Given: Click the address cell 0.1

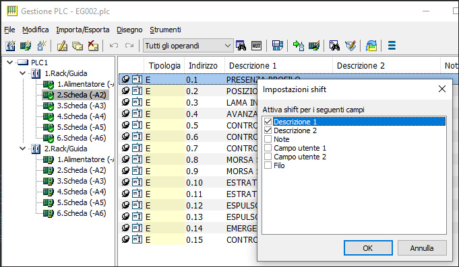Looking at the screenshot, I should tap(204, 79).
